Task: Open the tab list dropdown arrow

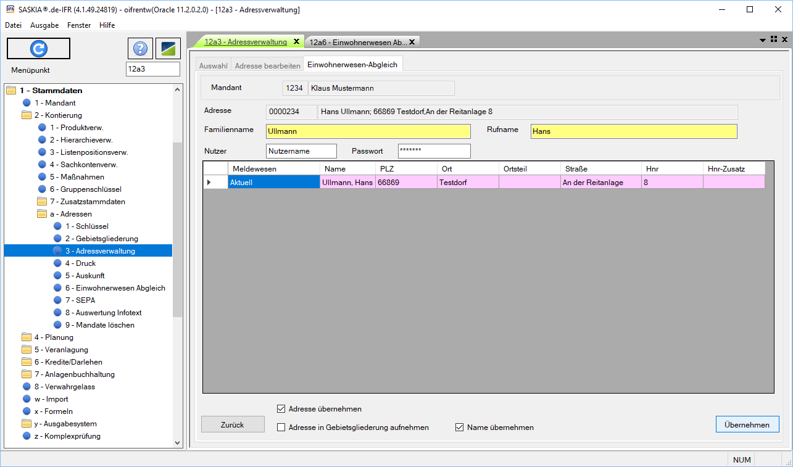Action: (x=763, y=40)
